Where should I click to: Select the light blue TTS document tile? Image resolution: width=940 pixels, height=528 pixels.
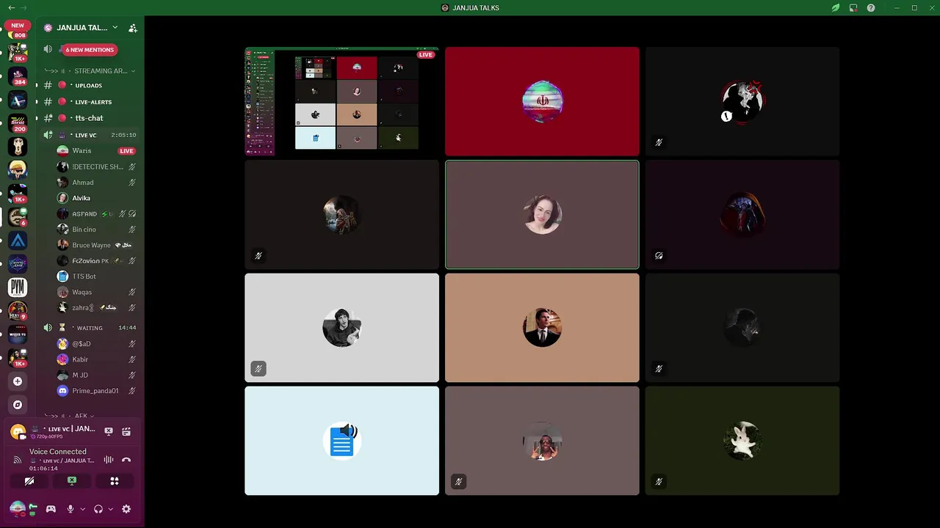(341, 441)
